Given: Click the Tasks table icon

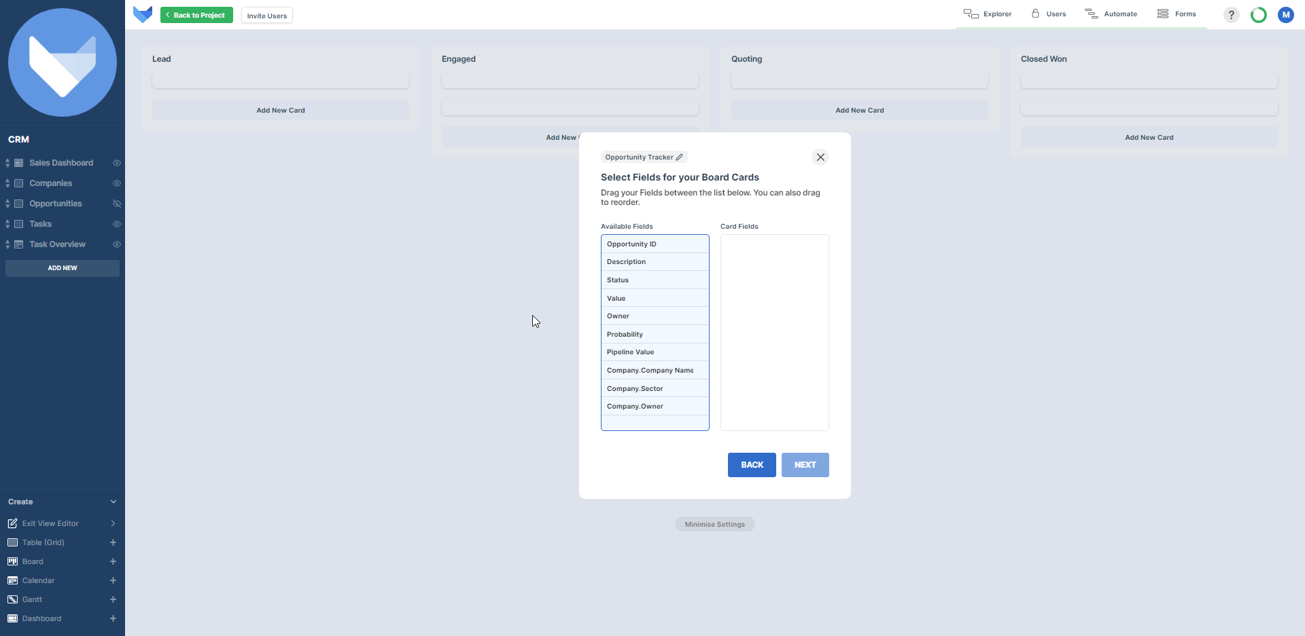Looking at the screenshot, I should tap(19, 224).
